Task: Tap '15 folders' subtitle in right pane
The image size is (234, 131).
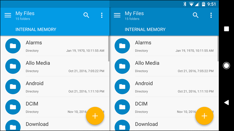Action: 132,19
